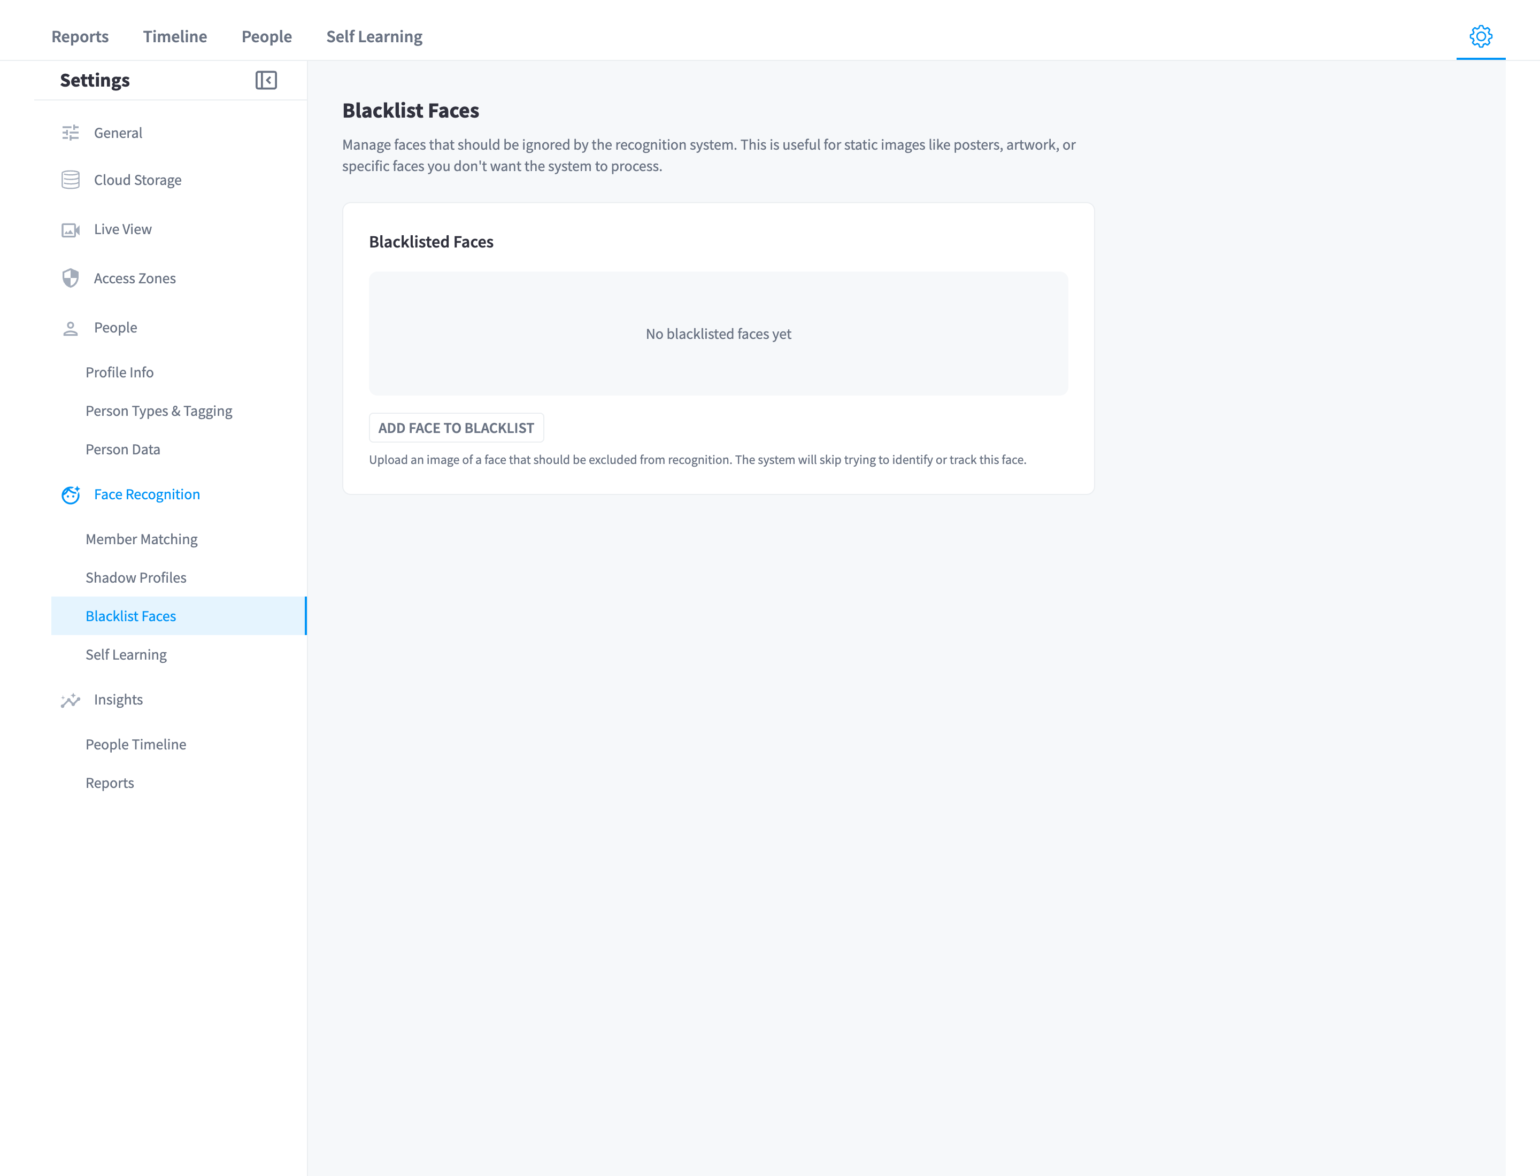Click the Settings sidebar heading
The image size is (1540, 1176).
click(x=95, y=81)
